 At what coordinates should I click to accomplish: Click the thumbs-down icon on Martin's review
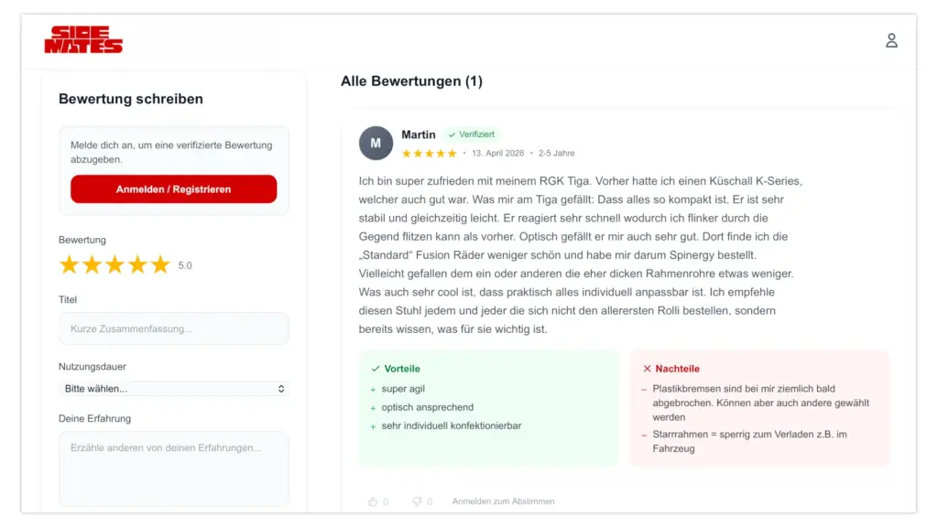tap(417, 501)
